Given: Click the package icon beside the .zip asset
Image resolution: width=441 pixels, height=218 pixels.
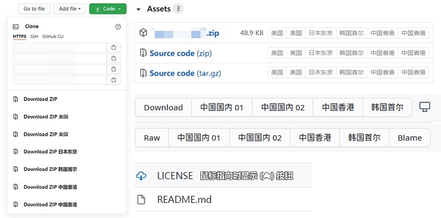Looking at the screenshot, I should point(143,33).
